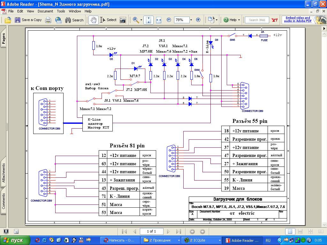327x245 pixels.
Task: Open the Edit menu
Action: pos(20,11)
